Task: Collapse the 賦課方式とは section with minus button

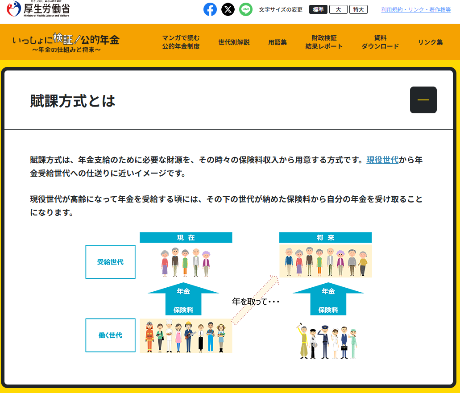Action: tap(423, 100)
